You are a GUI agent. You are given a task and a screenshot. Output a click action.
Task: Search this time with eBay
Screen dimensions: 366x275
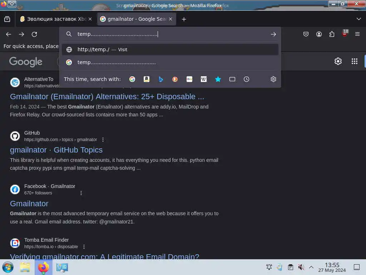point(189,79)
